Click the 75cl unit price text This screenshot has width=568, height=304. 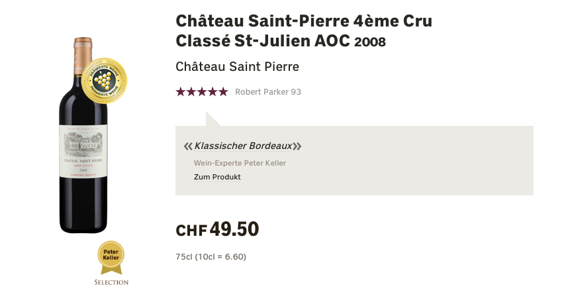pyautogui.click(x=211, y=257)
